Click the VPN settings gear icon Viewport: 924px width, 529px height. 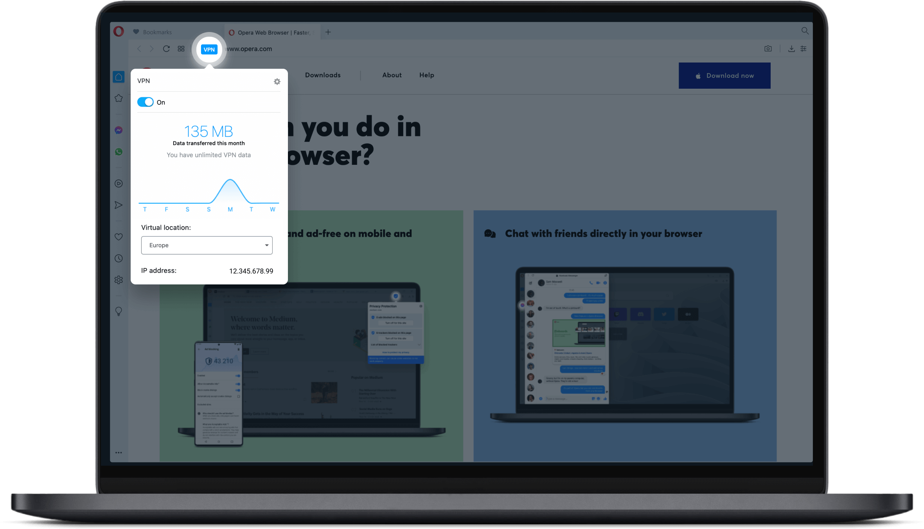[x=277, y=81]
